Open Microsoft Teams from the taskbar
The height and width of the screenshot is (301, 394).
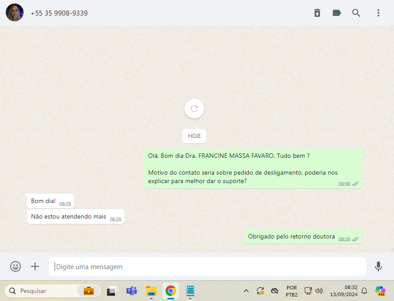131,291
